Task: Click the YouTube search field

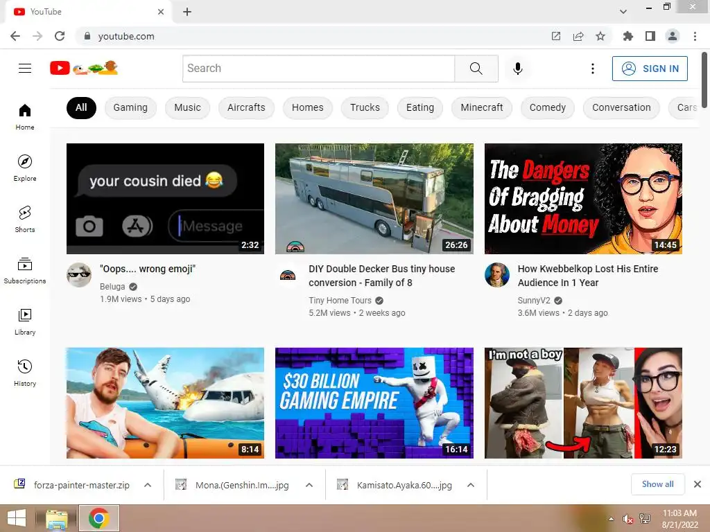Action: (x=318, y=69)
